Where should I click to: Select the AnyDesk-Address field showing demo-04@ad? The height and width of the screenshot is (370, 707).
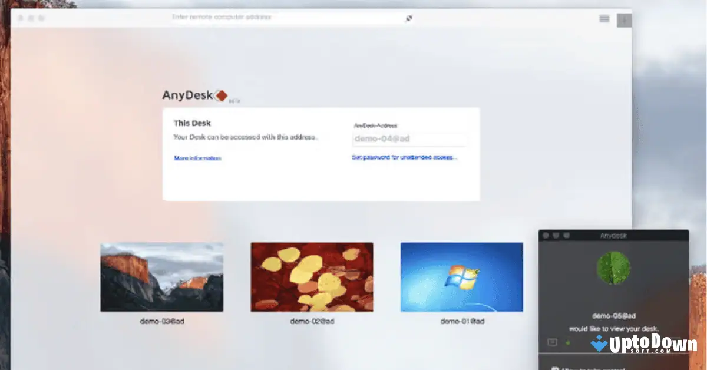point(409,138)
